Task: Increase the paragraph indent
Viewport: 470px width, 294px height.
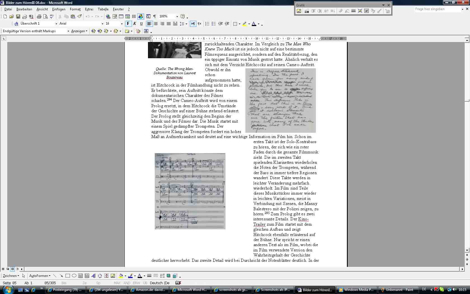Action: tap(227, 24)
